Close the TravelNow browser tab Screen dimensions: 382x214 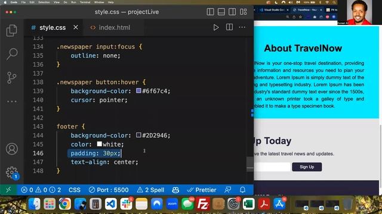click(321, 10)
